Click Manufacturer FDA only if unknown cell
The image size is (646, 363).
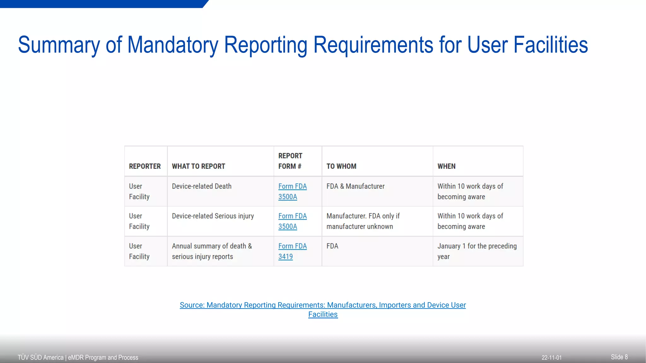point(363,221)
